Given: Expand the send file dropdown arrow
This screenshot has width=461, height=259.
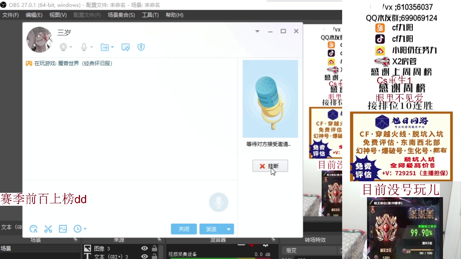Looking at the screenshot, I should pos(112,47).
